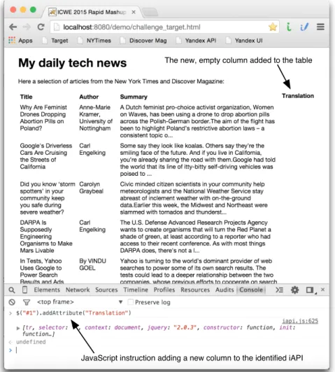Click the Translation column header
The height and width of the screenshot is (372, 335).
click(298, 96)
